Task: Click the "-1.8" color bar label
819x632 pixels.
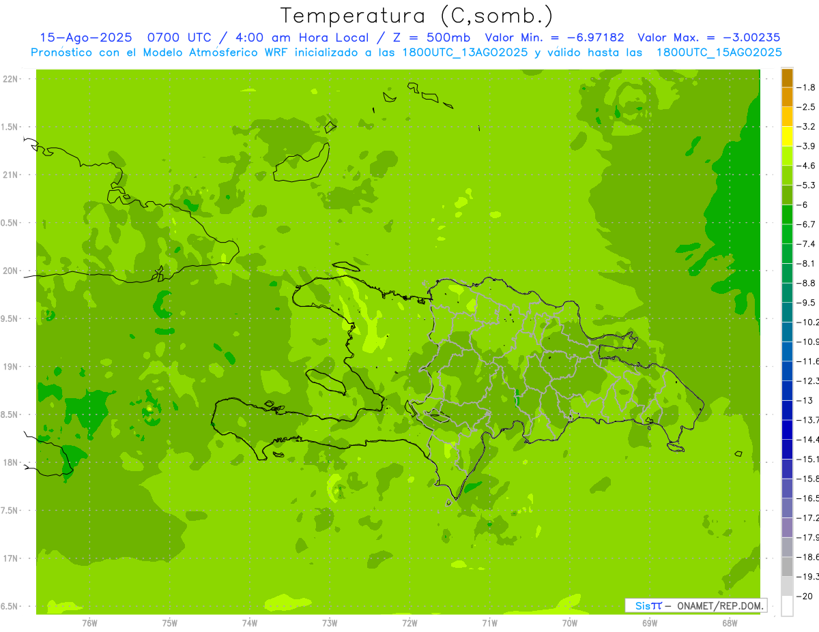Action: pyautogui.click(x=806, y=87)
